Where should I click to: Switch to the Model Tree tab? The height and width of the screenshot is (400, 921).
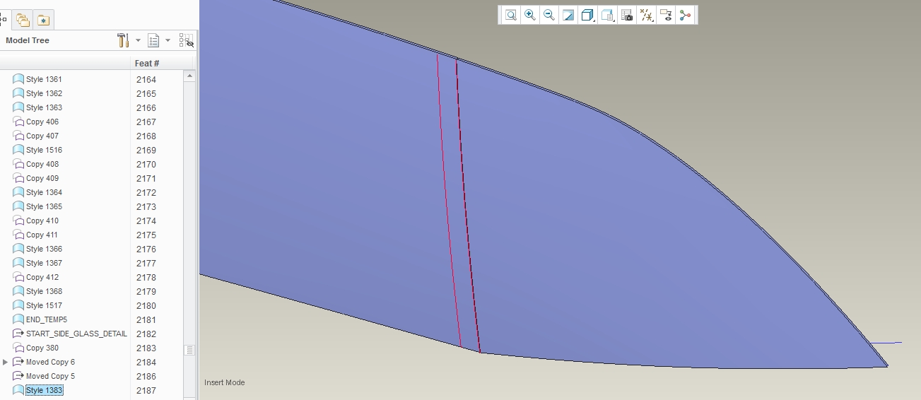(x=4, y=20)
